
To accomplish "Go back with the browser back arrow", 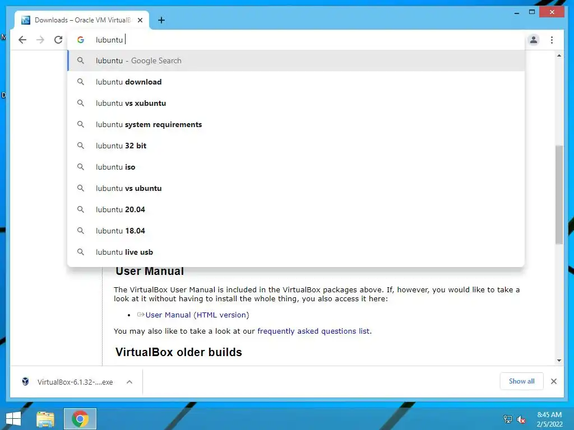I will click(22, 40).
